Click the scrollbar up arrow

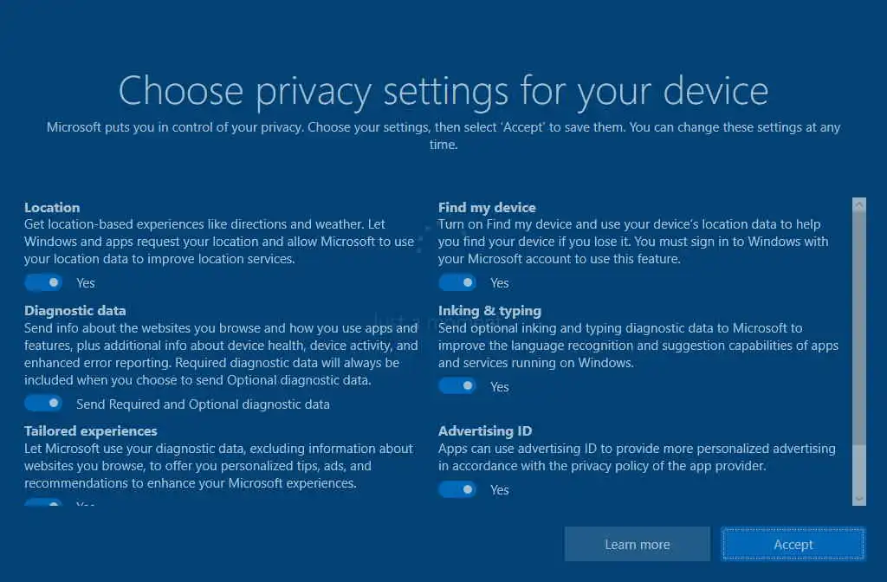click(858, 205)
